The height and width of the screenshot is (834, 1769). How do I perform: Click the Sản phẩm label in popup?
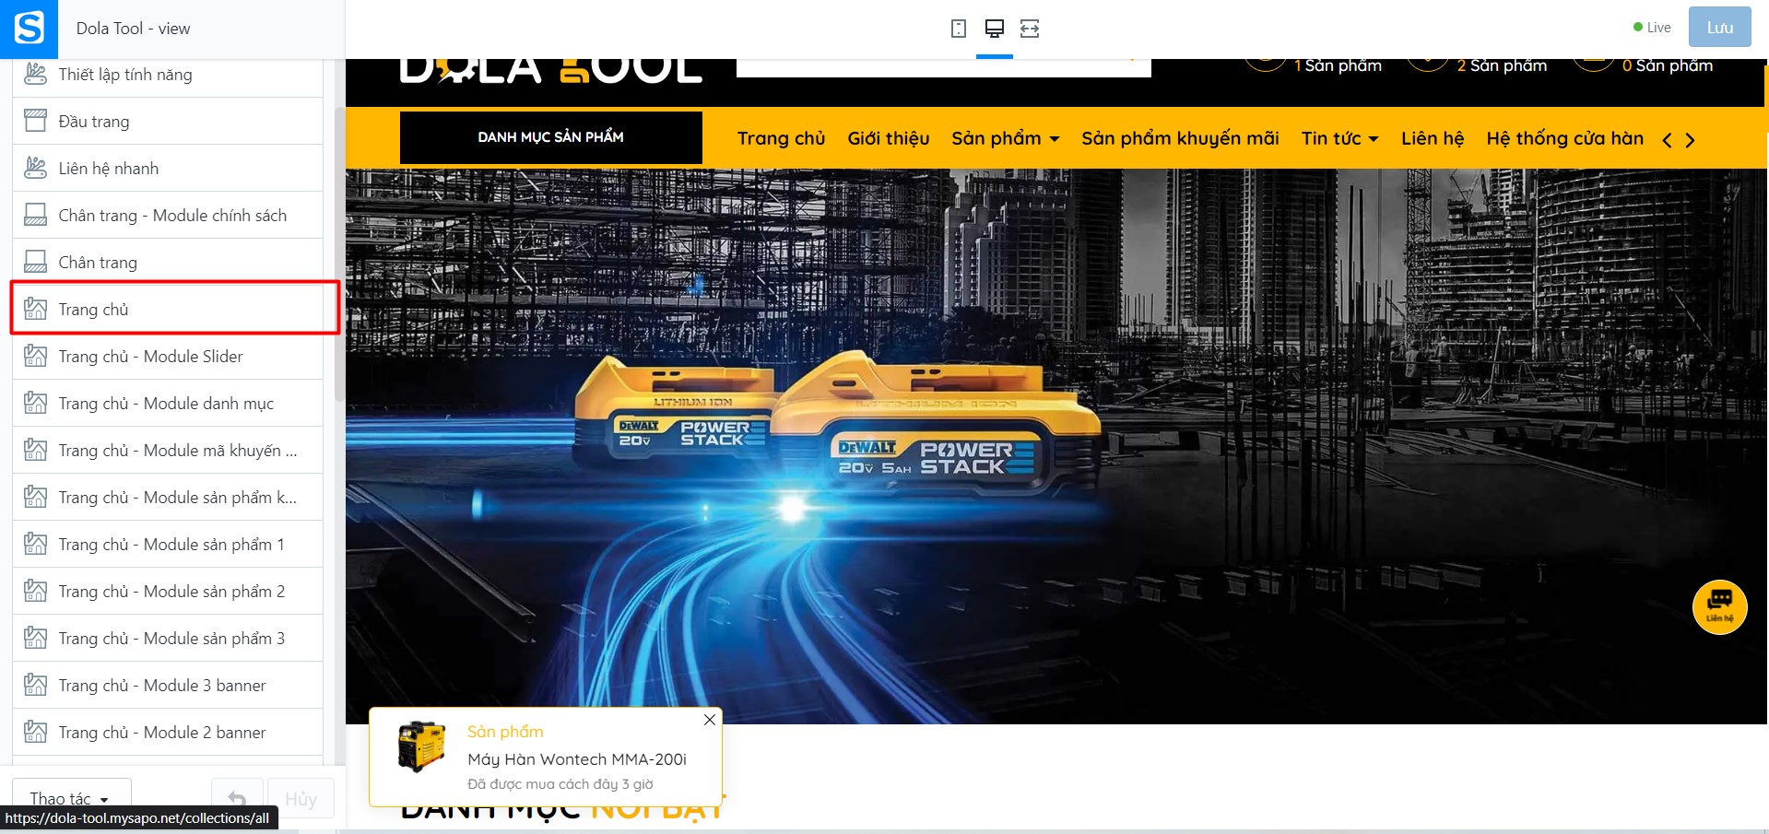(x=505, y=732)
